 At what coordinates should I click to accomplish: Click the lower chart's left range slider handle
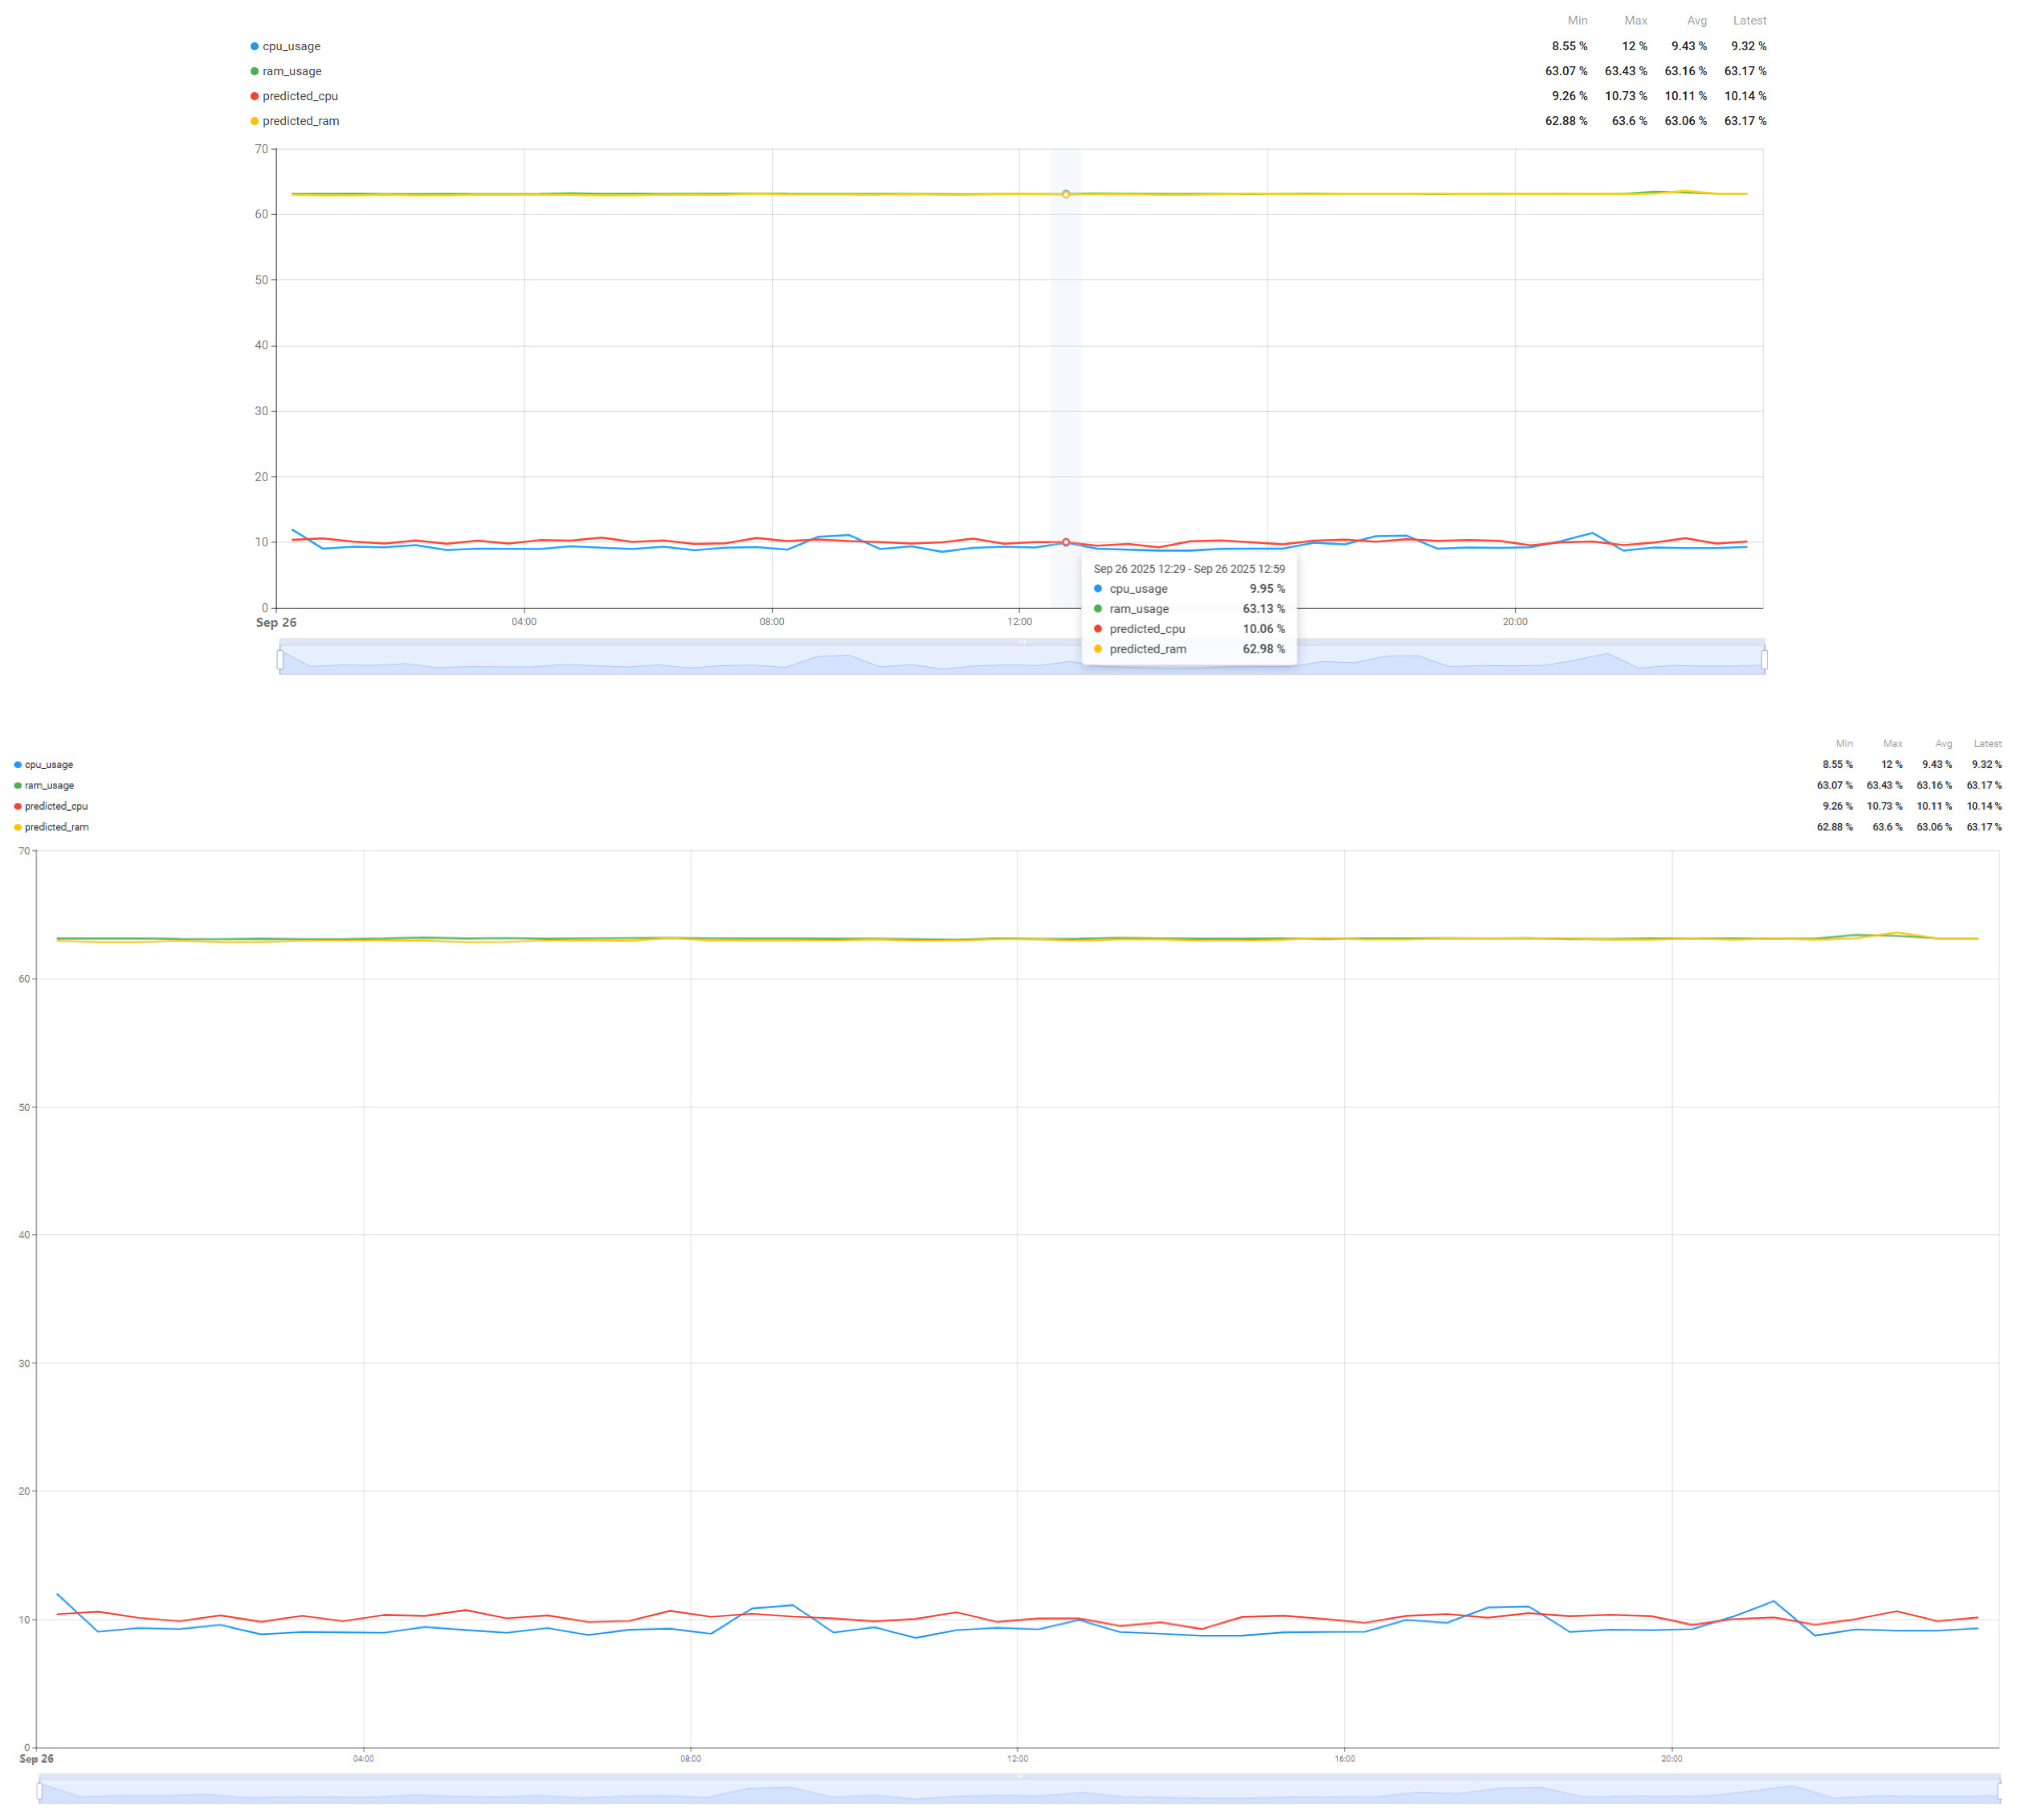[40, 1791]
